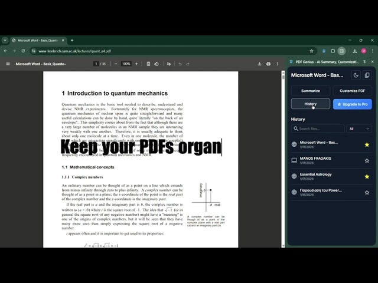Zoom out of the PDF document
This screenshot has height=283, width=378.
coord(116,64)
